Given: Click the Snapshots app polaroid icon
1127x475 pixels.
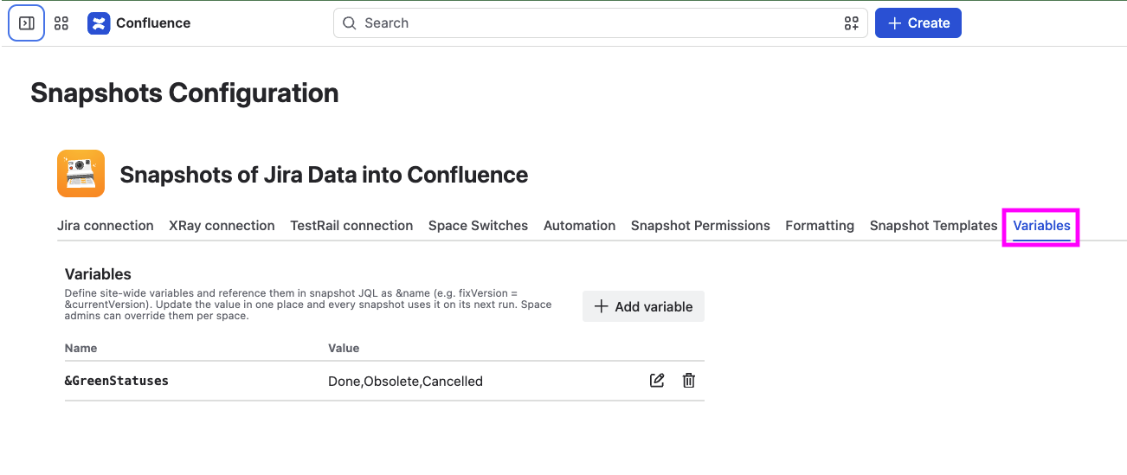Looking at the screenshot, I should click(80, 174).
